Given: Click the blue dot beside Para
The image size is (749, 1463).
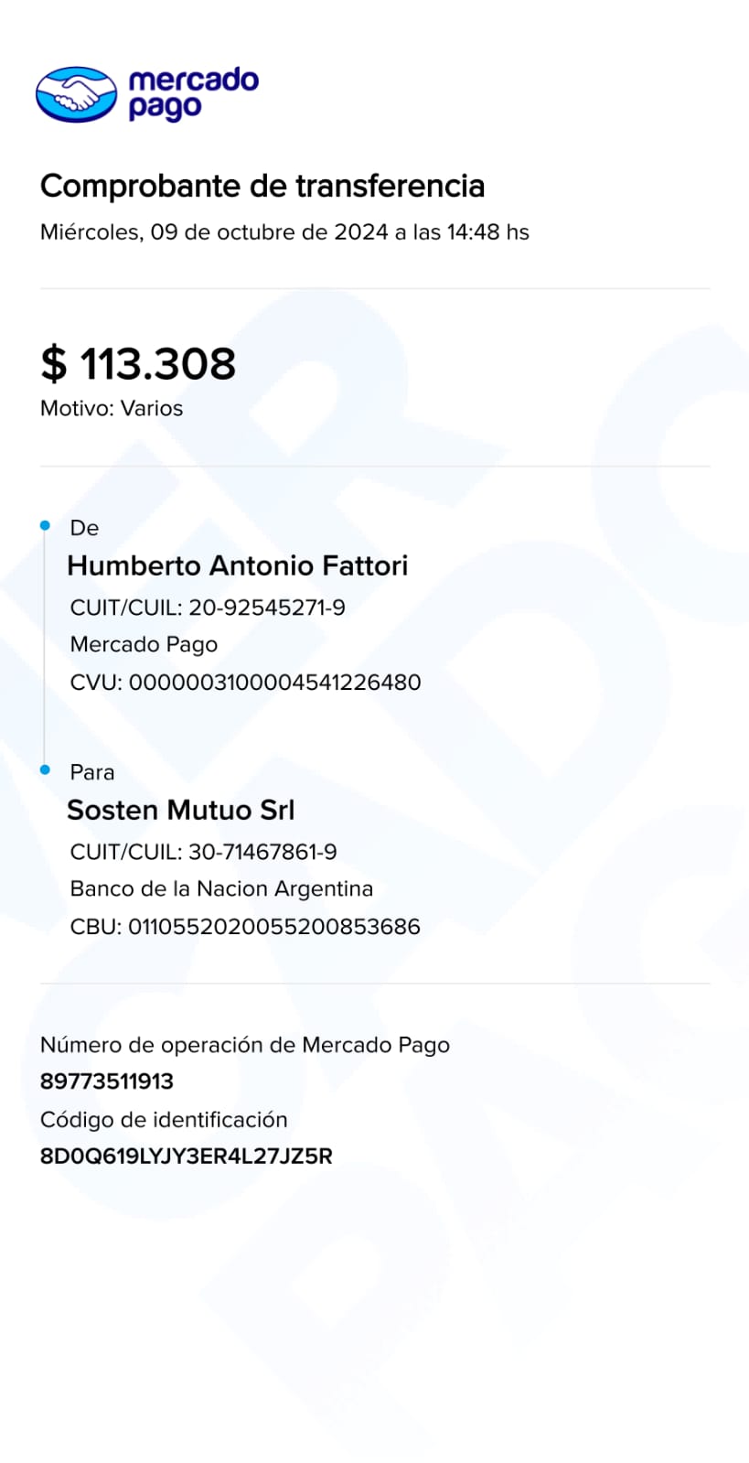Looking at the screenshot, I should click(x=45, y=769).
